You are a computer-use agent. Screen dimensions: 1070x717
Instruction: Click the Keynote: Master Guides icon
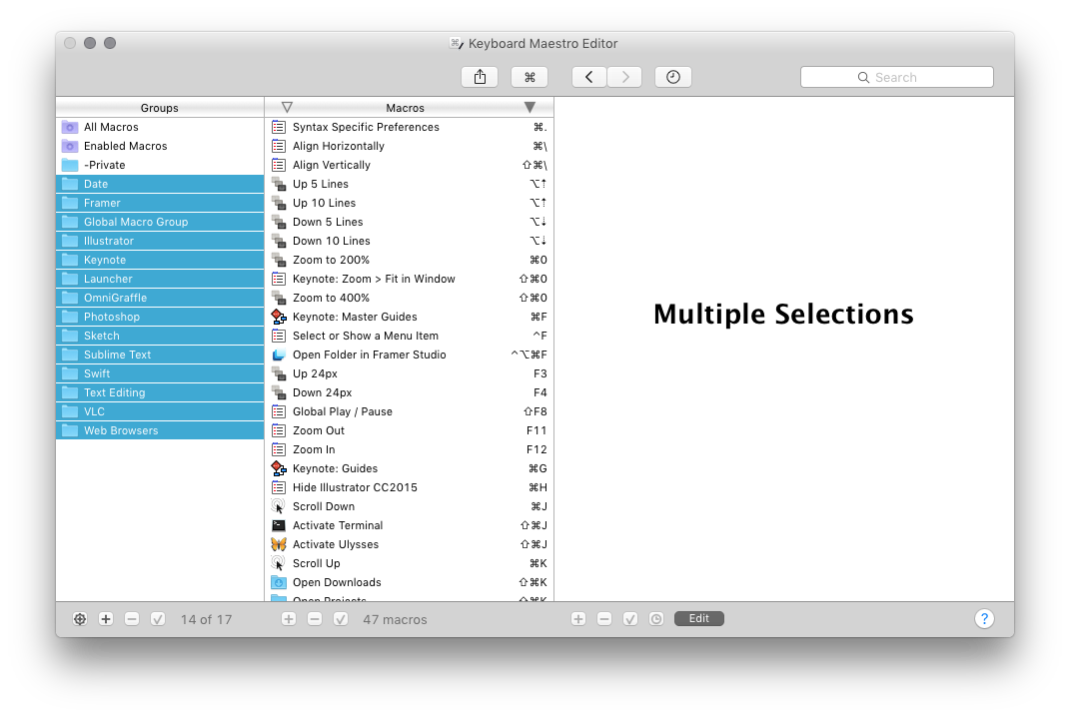coord(279,317)
